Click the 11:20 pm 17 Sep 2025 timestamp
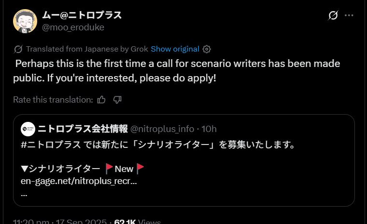This screenshot has height=224, width=367. tap(60, 222)
